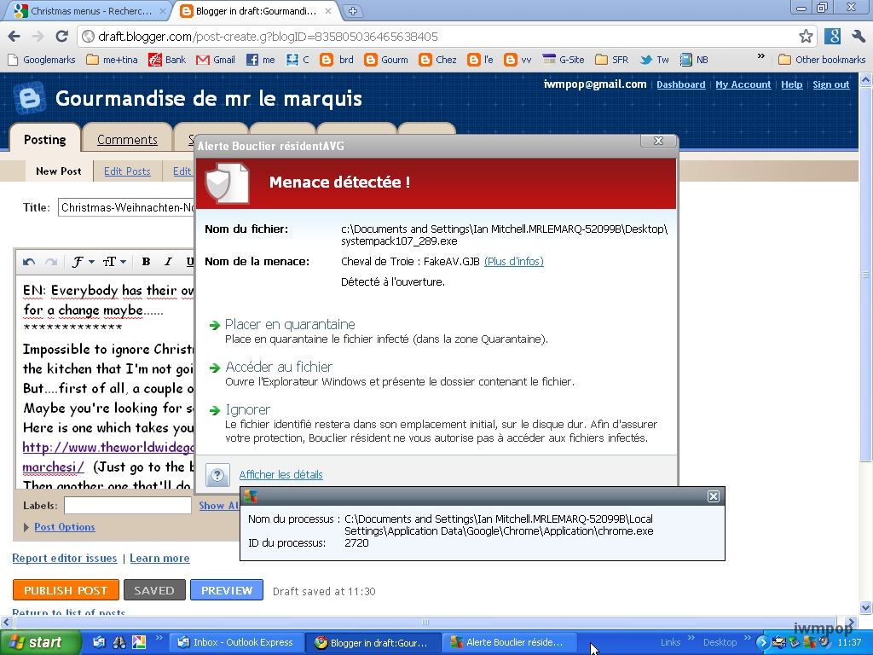The width and height of the screenshot is (873, 655).
Task: Open the Help link in the Blogger header
Action: 792,84
